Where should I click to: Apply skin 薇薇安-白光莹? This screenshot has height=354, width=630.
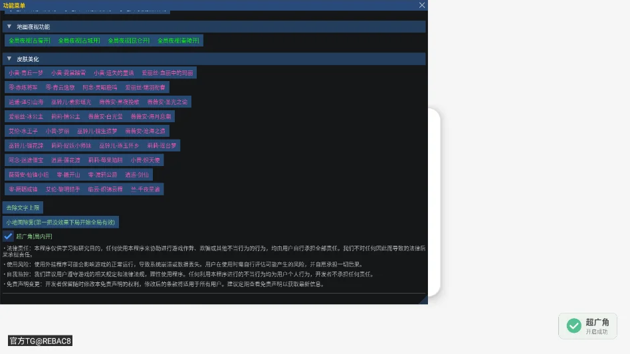[x=106, y=116]
